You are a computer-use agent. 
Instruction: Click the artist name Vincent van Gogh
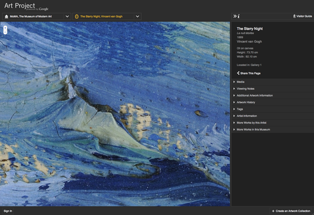[249, 42]
